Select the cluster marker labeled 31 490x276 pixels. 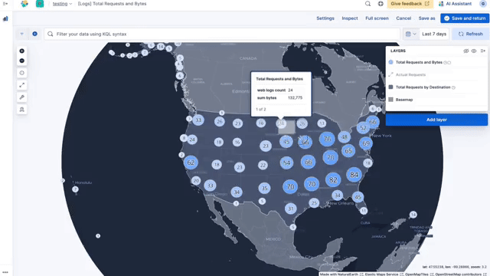click(x=291, y=209)
